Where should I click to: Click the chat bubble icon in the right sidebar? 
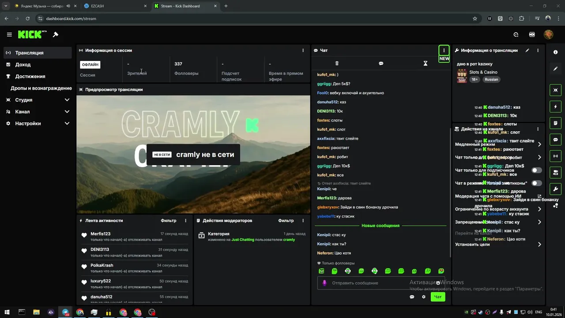pyautogui.click(x=555, y=140)
